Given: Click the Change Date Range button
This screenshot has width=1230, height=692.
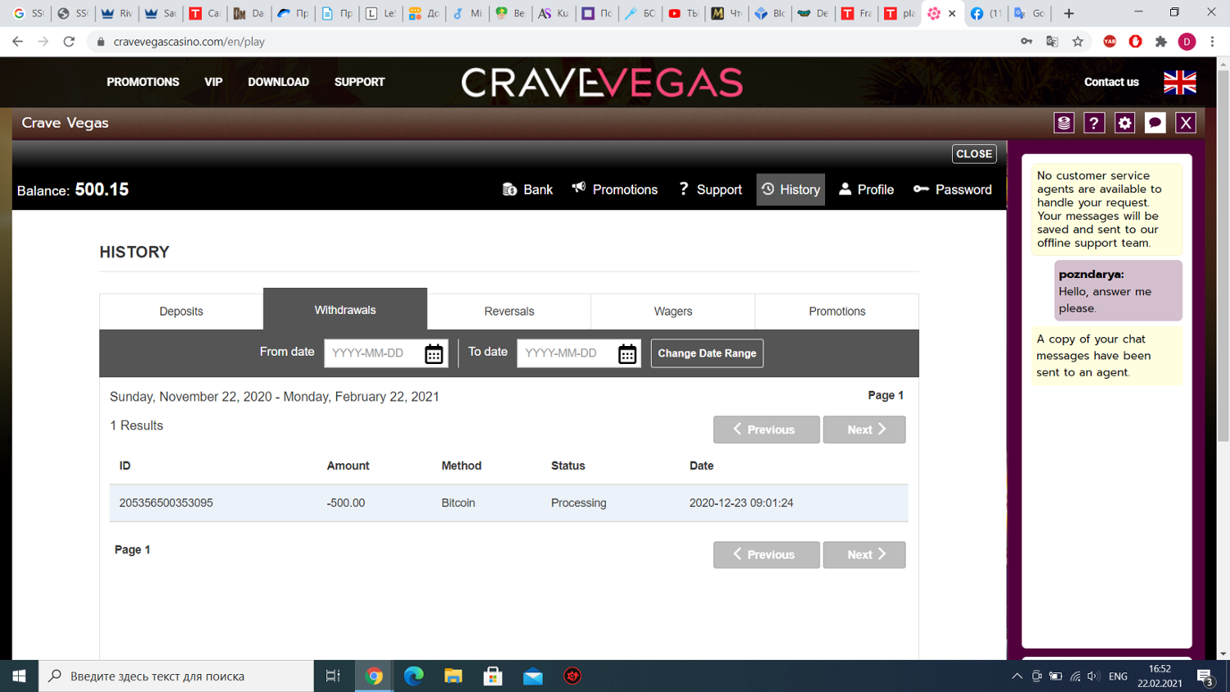Looking at the screenshot, I should tap(707, 353).
